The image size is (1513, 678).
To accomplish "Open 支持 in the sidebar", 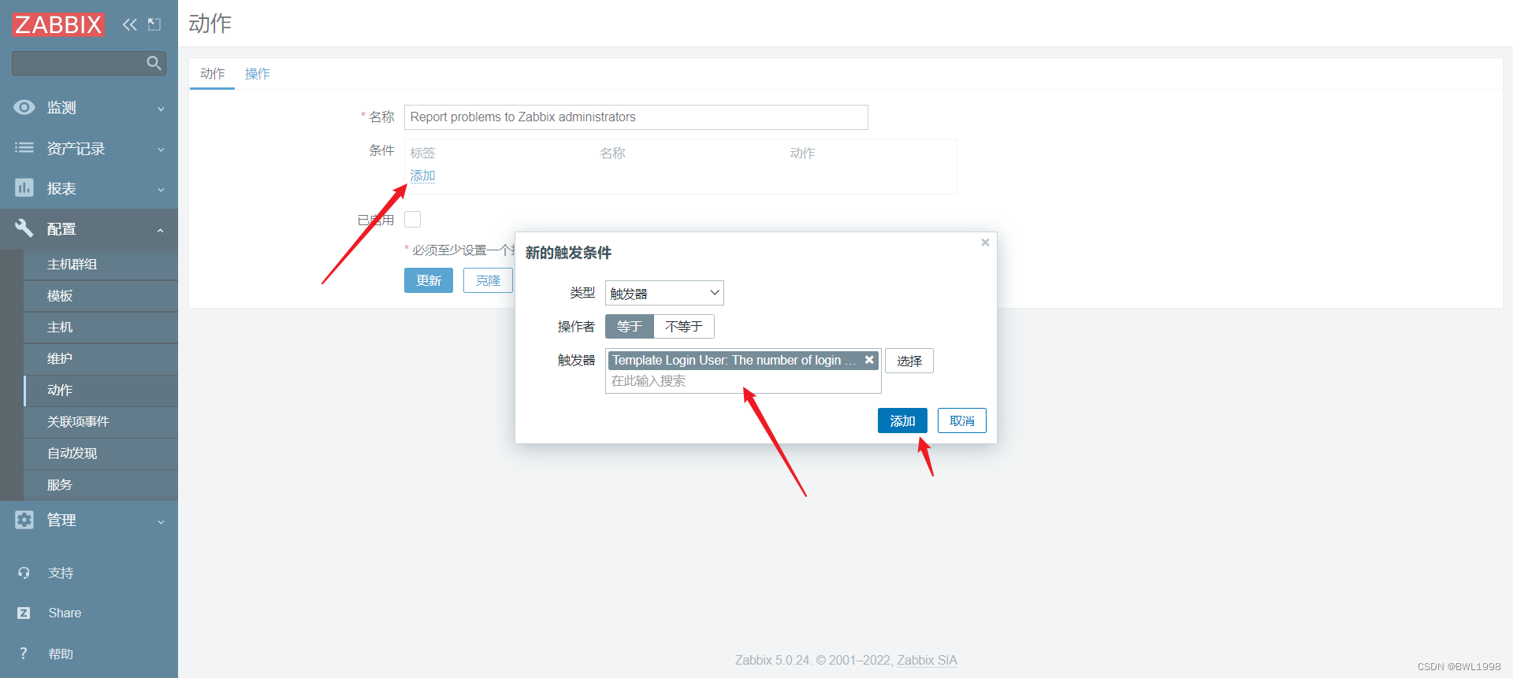I will click(x=61, y=572).
